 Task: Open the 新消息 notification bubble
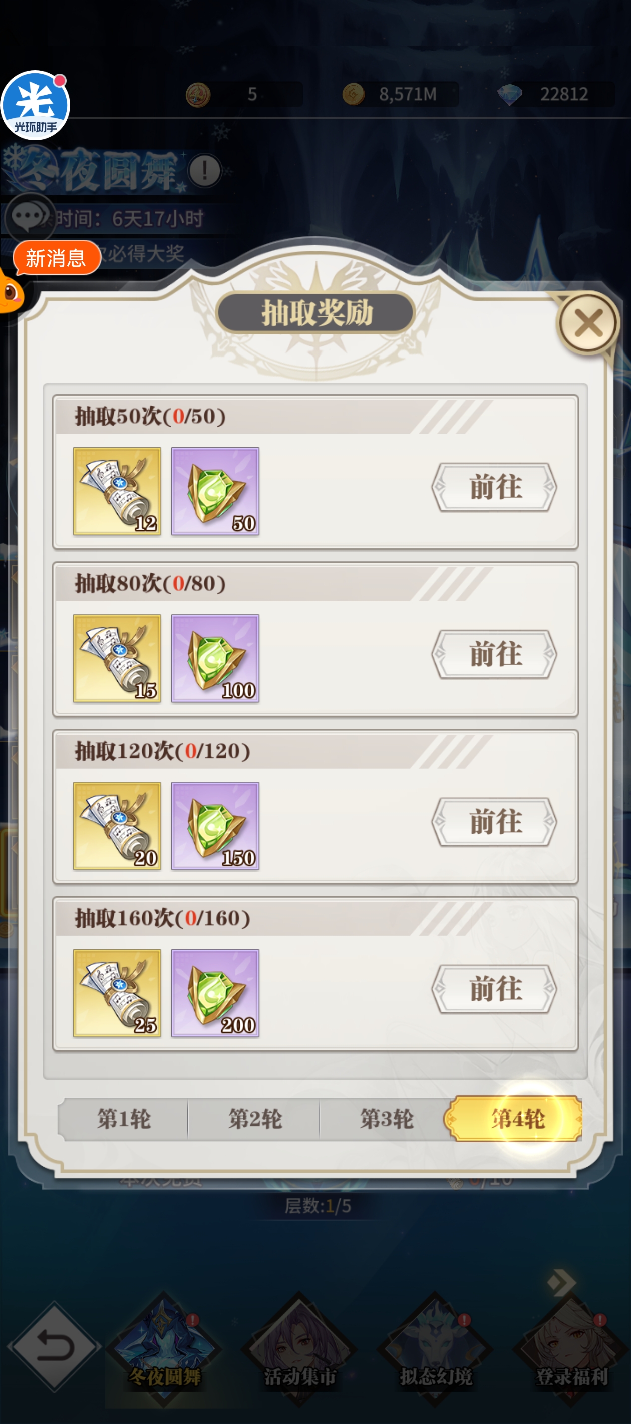point(57,257)
